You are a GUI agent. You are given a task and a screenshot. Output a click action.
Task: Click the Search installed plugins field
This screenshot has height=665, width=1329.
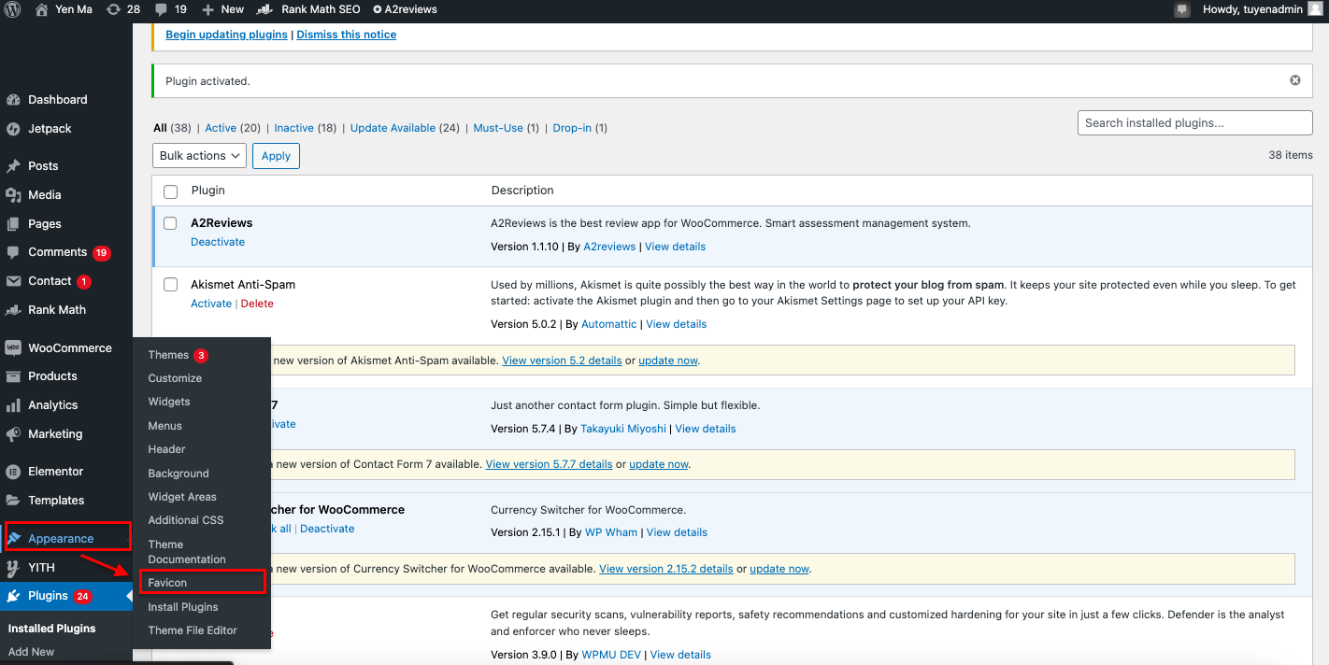click(x=1194, y=122)
